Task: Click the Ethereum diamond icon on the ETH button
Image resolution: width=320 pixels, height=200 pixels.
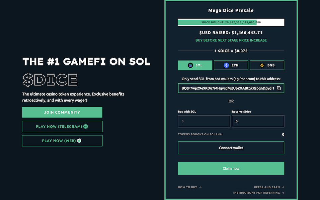Action: coord(226,65)
